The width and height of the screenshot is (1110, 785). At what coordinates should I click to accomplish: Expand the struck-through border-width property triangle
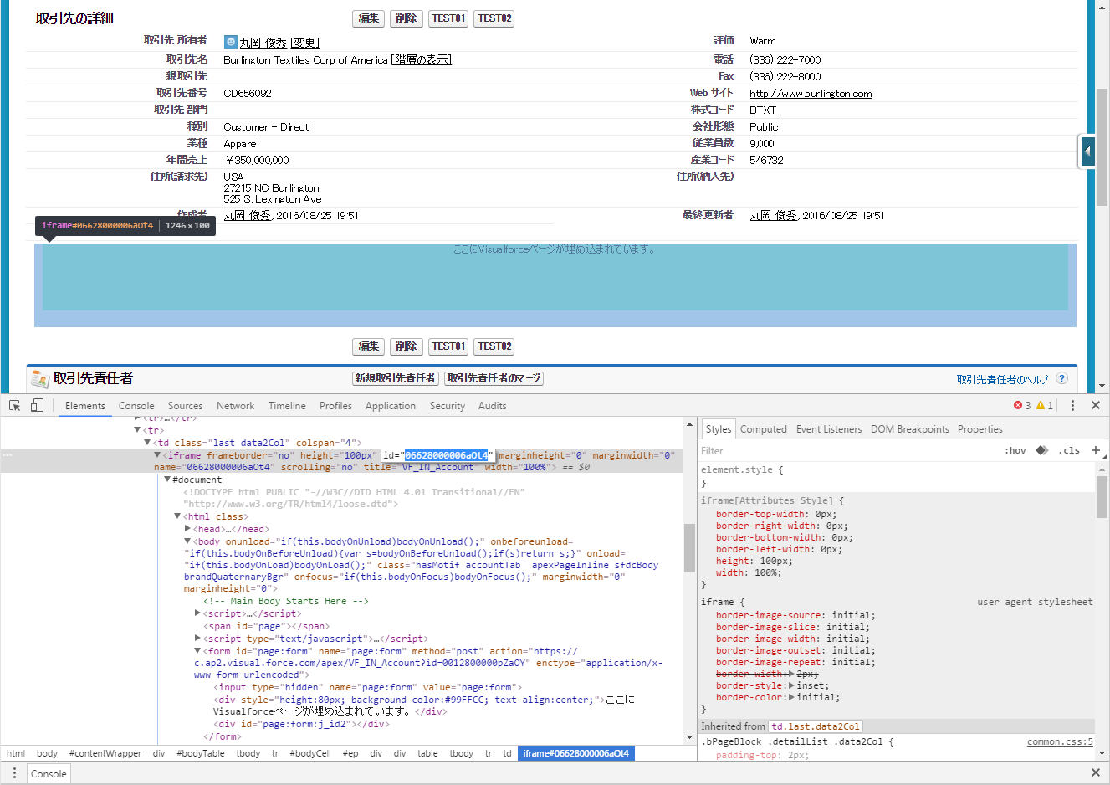tap(791, 674)
